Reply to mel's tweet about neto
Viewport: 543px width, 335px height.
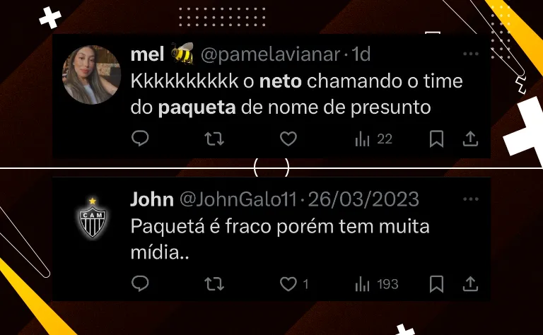pyautogui.click(x=140, y=139)
